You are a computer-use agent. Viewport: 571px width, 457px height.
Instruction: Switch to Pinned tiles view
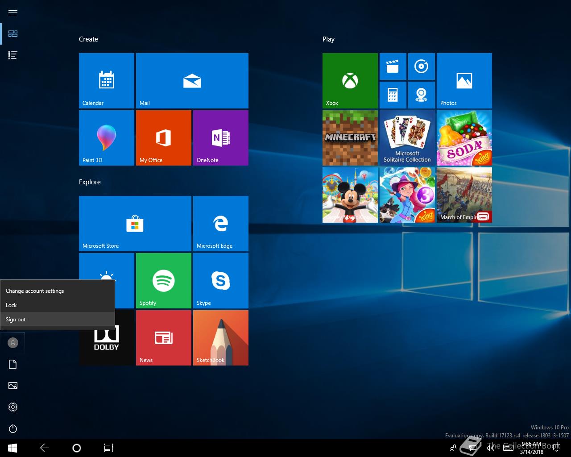[13, 34]
